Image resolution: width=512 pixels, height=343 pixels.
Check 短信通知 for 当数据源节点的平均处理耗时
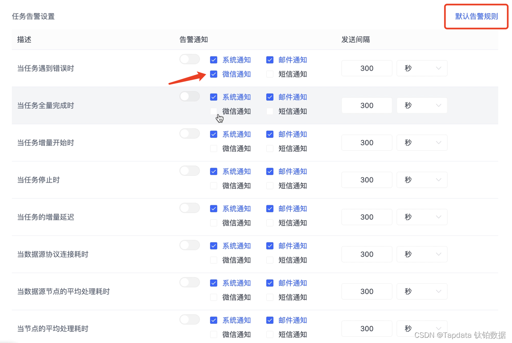pos(270,297)
